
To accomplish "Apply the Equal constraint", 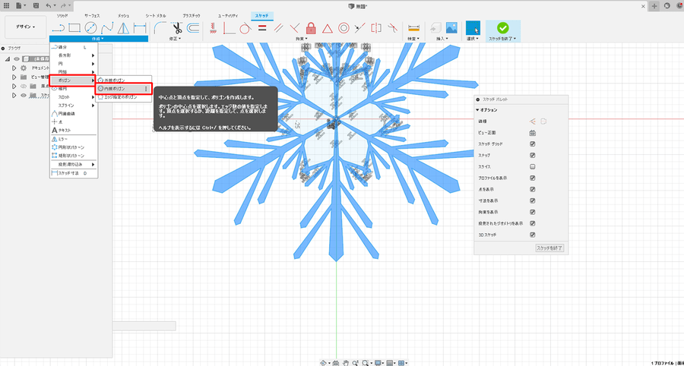I will pyautogui.click(x=262, y=28).
